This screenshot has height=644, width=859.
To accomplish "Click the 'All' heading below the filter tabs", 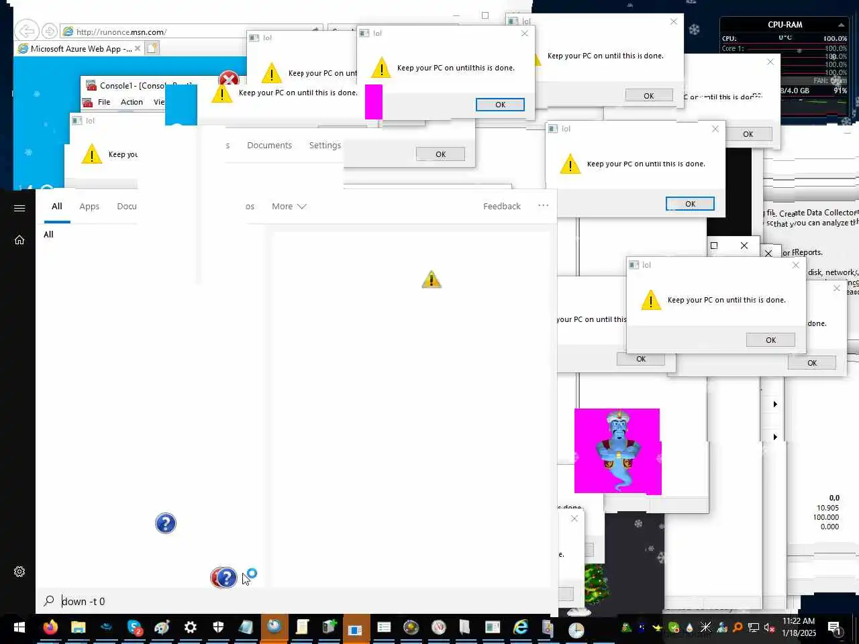I will (48, 234).
